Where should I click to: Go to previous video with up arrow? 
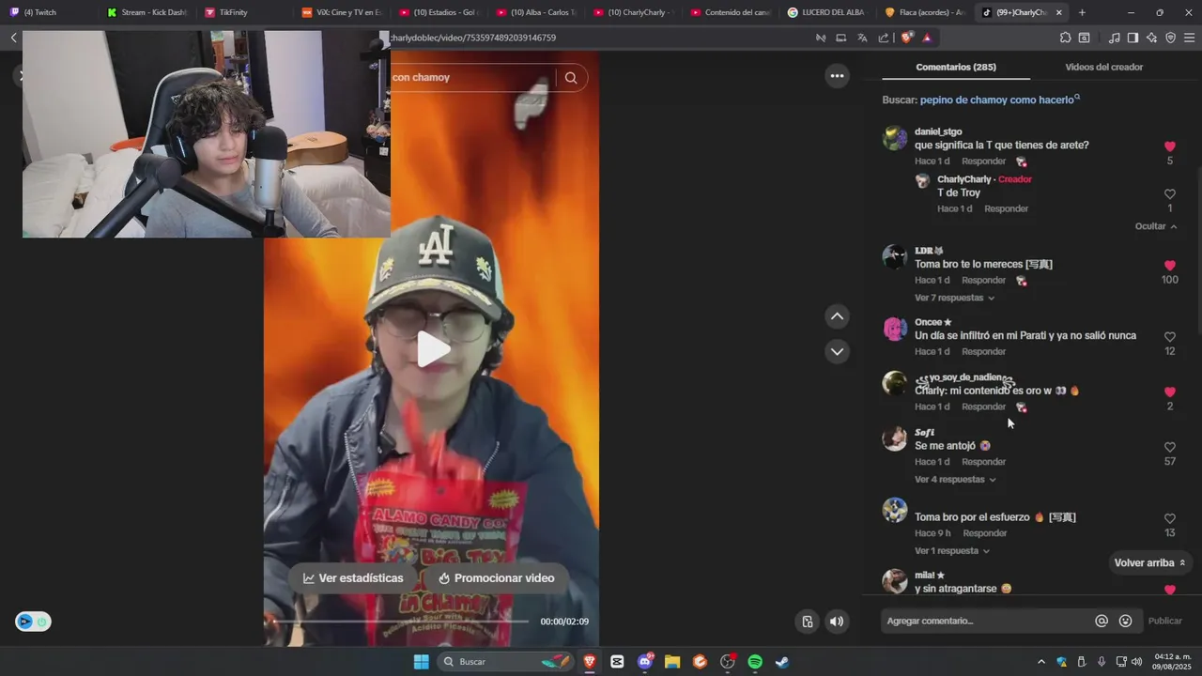coord(837,316)
